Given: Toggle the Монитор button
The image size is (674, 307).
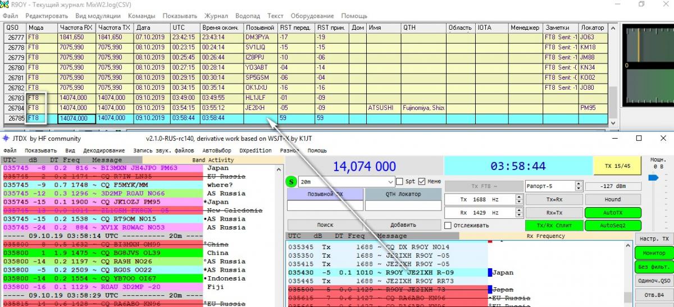Looking at the screenshot, I should click(653, 253).
